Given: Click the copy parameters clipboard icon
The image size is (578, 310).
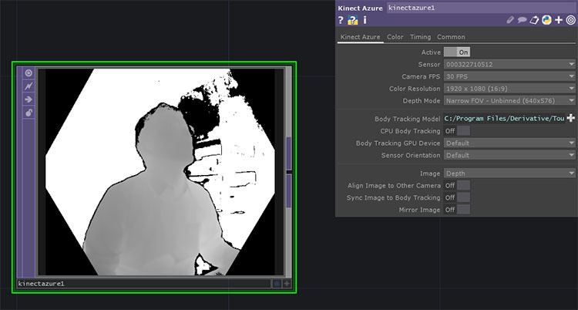Looking at the screenshot, I should pos(534,20).
